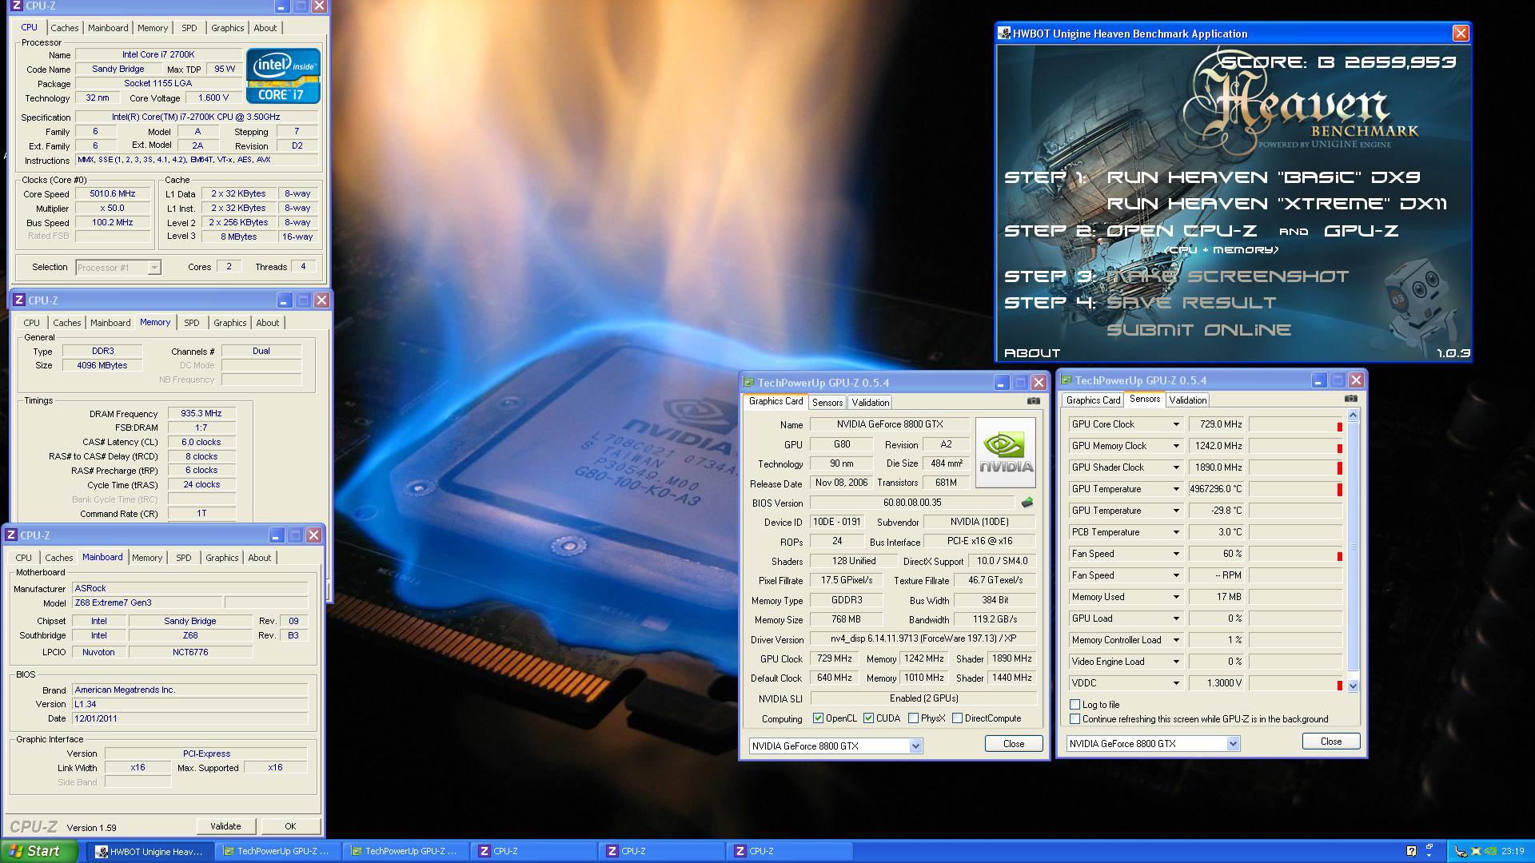Click the Intel Core i7 logo in CPU-Z
This screenshot has height=863, width=1535.
283,76
